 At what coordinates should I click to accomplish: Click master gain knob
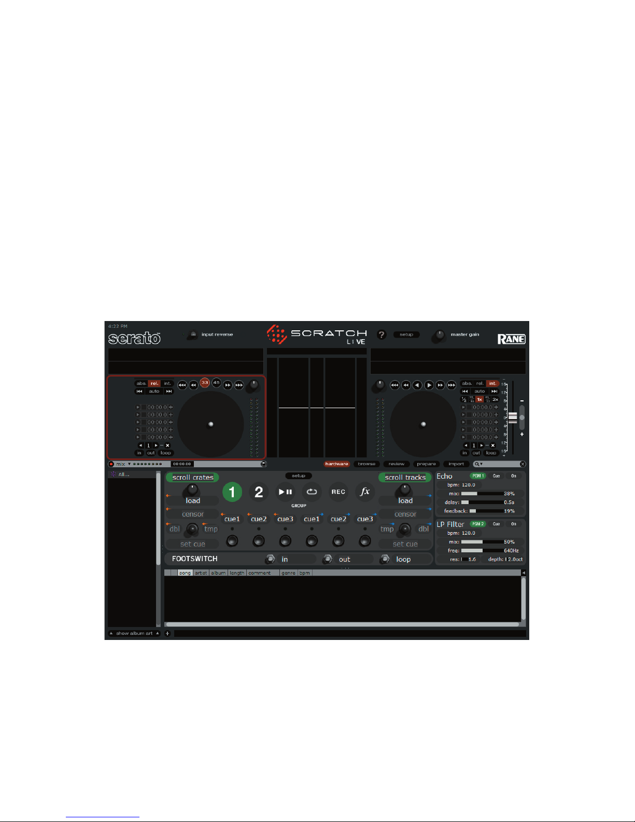(x=440, y=336)
